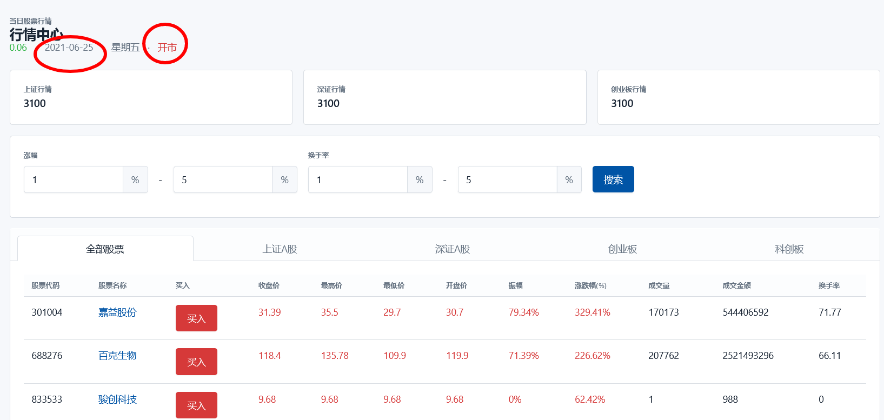Screen dimensions: 884x420
Task: Click stock code 688276
Action: [47, 356]
